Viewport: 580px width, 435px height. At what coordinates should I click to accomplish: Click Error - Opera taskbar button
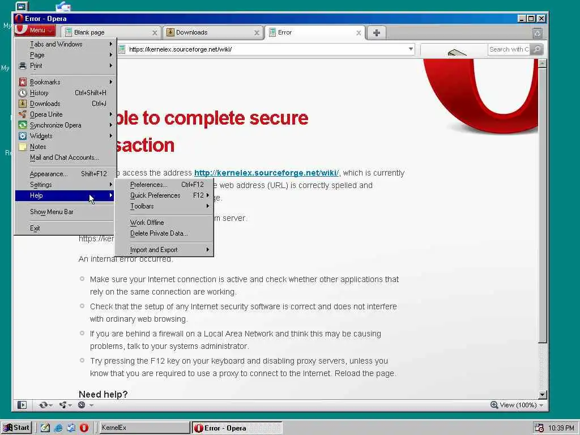tap(237, 428)
